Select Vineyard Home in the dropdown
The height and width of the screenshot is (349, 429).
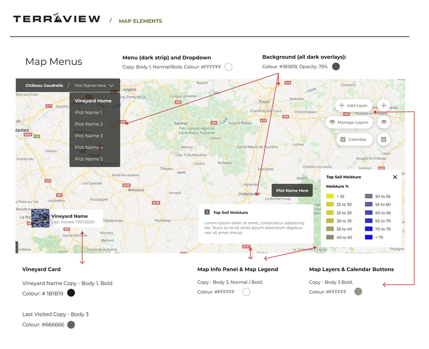tap(93, 101)
